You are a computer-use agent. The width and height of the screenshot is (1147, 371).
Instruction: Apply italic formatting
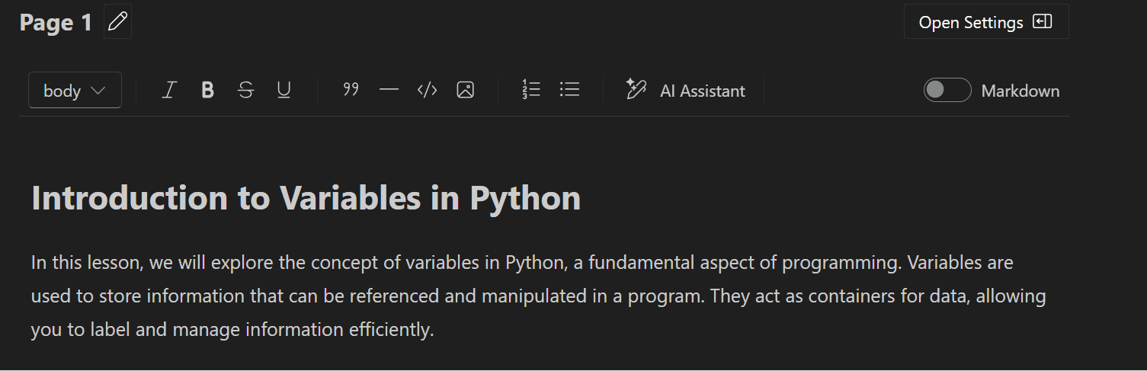click(x=169, y=91)
